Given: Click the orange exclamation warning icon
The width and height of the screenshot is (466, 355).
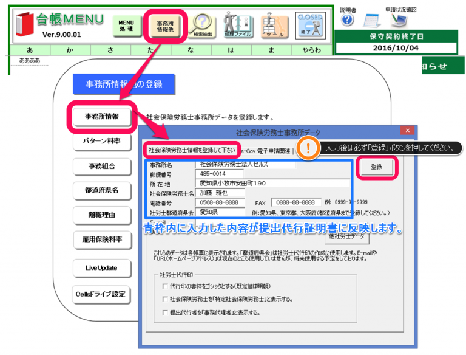Looking at the screenshot, I should tap(308, 148).
